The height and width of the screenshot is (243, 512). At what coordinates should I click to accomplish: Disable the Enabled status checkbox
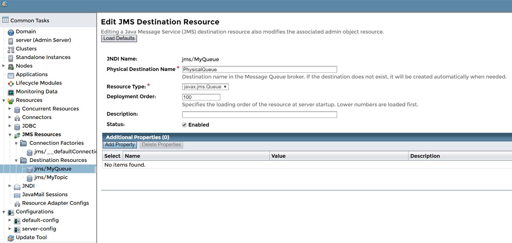184,124
